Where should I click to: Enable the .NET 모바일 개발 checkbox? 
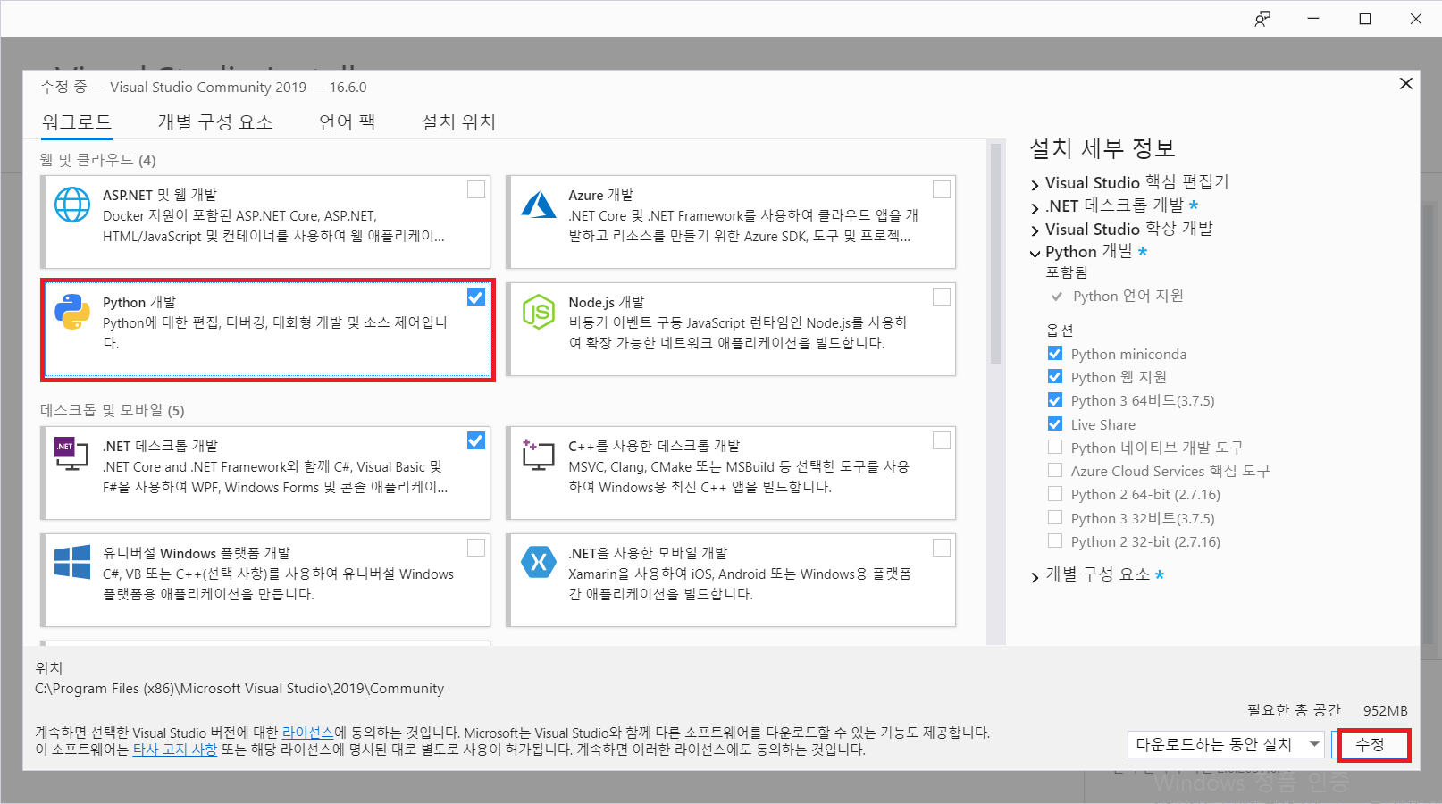click(x=942, y=548)
